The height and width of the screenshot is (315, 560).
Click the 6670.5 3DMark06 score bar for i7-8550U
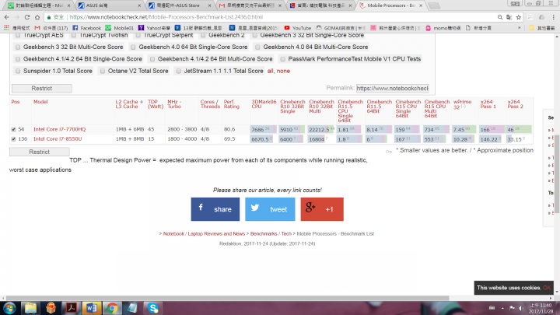tap(264, 139)
